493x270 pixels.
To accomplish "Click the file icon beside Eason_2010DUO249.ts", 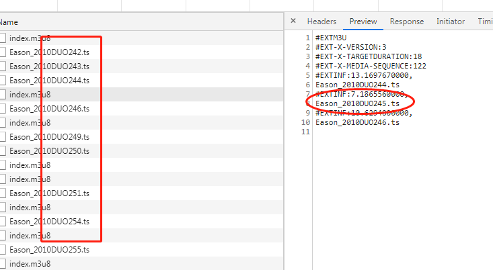I will (x=3, y=137).
